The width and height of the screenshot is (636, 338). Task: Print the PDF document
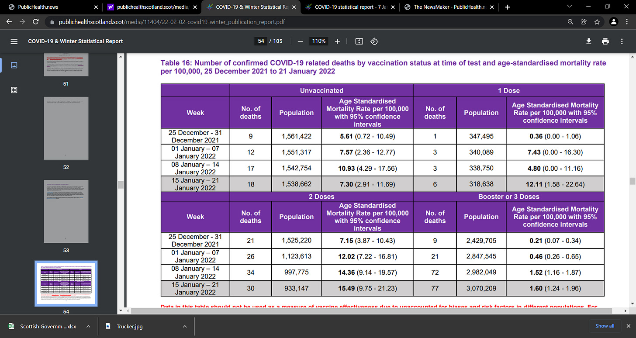[605, 41]
